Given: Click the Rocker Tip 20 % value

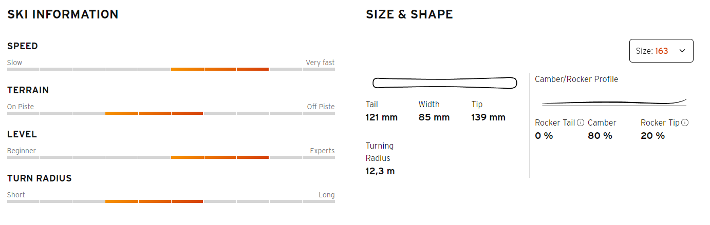Looking at the screenshot, I should pyautogui.click(x=653, y=136).
